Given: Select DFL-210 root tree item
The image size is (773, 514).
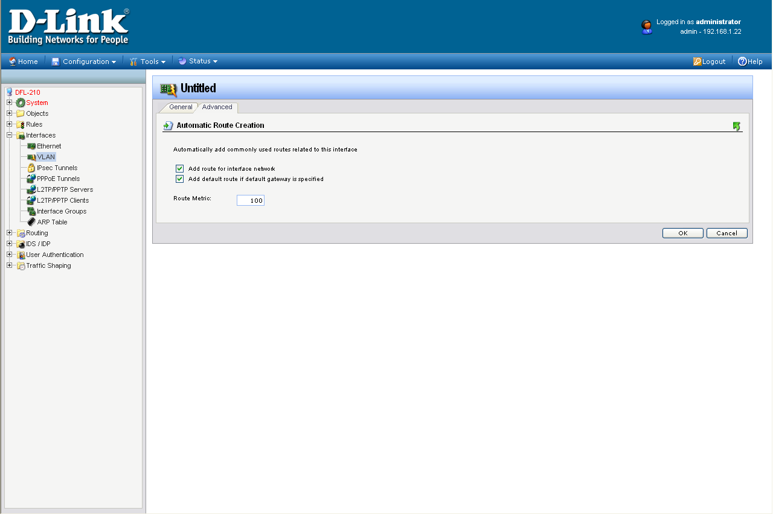Looking at the screenshot, I should (x=28, y=92).
